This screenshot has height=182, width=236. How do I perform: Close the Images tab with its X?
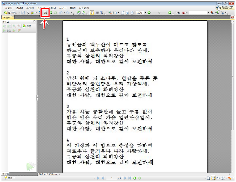[x=12, y=16]
